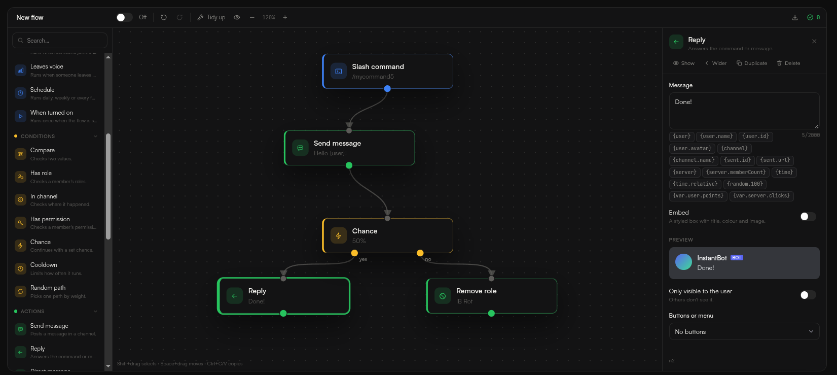Click the Reply node on the canvas
The image size is (837, 375).
point(283,296)
